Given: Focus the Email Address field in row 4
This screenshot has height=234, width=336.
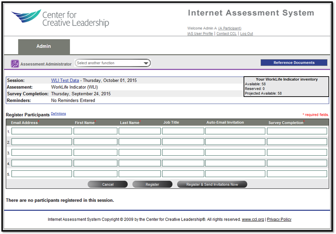Looking at the screenshot, I should coord(42,163).
